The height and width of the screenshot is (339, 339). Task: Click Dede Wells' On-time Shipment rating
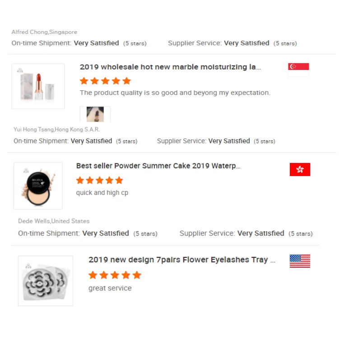(x=88, y=233)
